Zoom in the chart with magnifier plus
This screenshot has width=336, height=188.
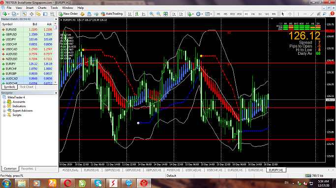[152, 14]
